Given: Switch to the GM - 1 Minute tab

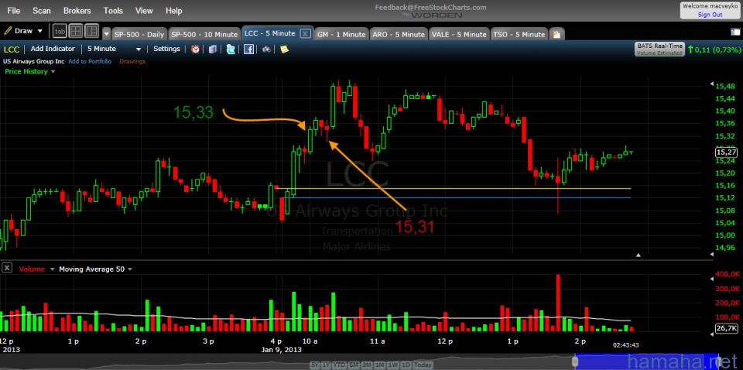Looking at the screenshot, I should [341, 34].
